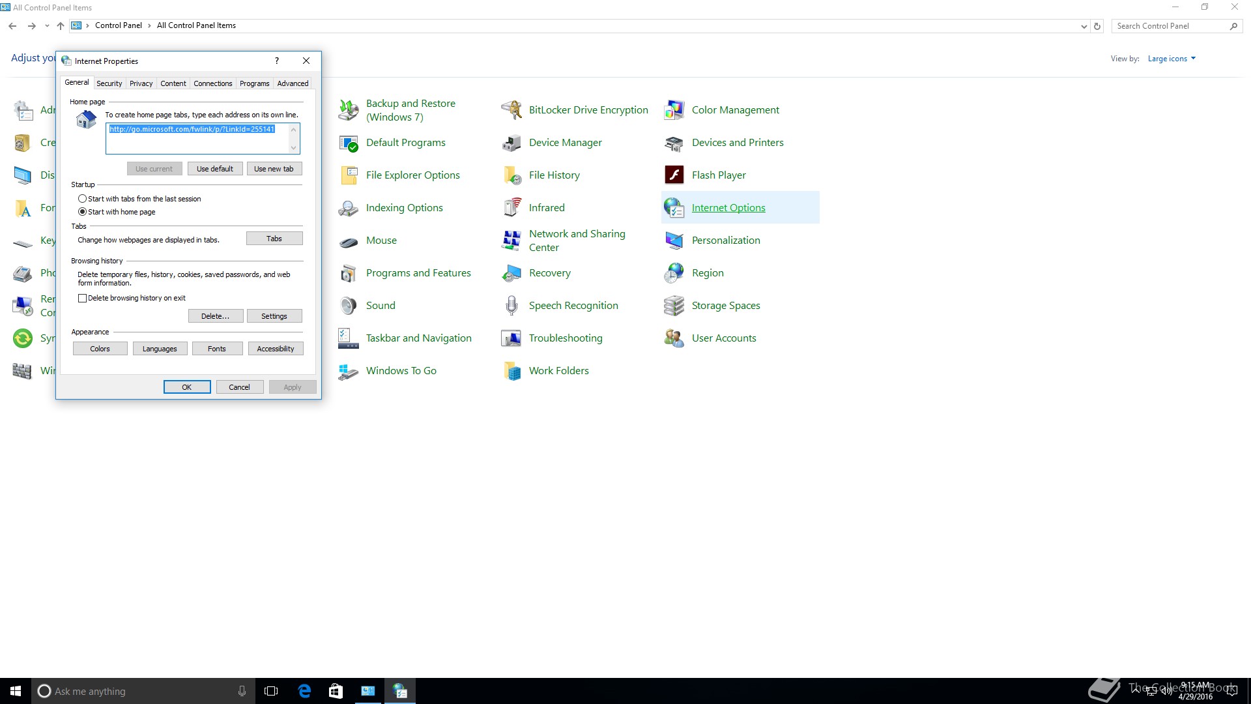Switch to the Security tab
1251x704 pixels.
pyautogui.click(x=109, y=83)
